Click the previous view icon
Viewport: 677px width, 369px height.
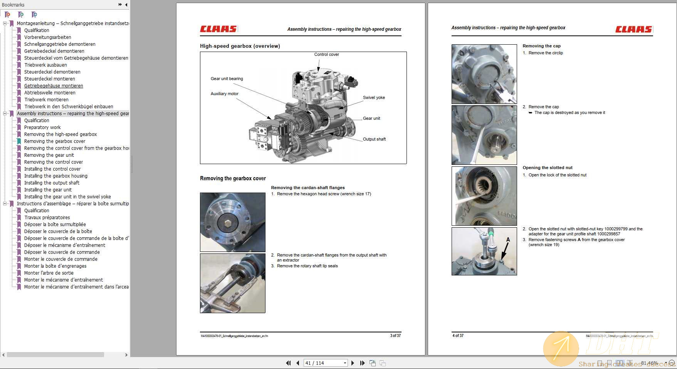tap(373, 363)
